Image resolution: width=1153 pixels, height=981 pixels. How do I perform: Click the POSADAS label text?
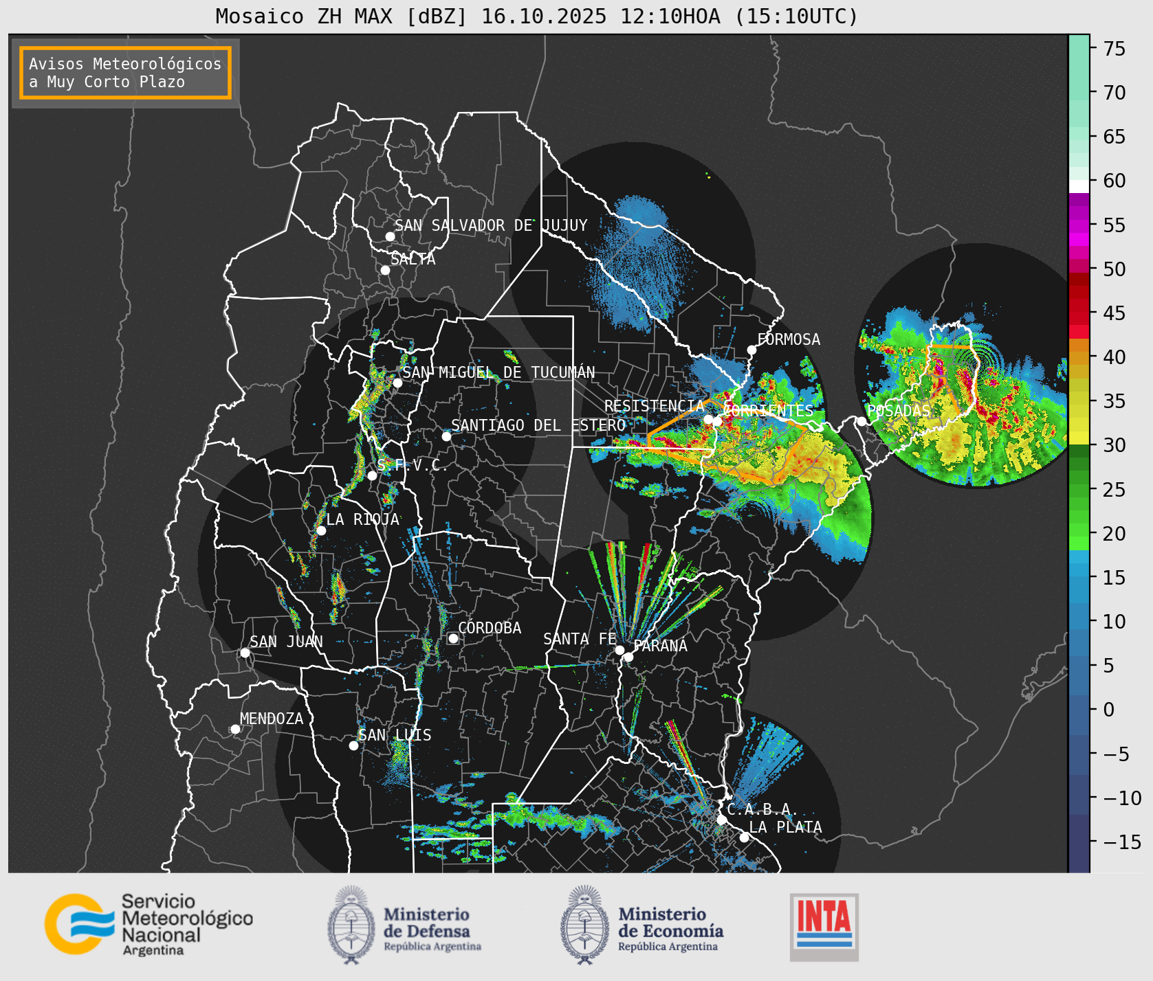click(899, 411)
